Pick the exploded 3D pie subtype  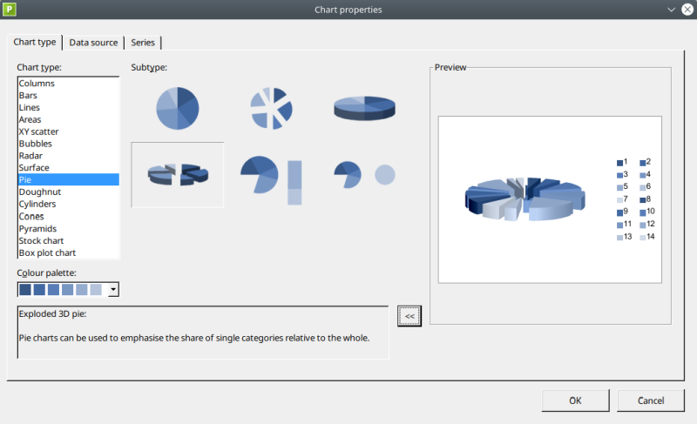pyautogui.click(x=178, y=174)
